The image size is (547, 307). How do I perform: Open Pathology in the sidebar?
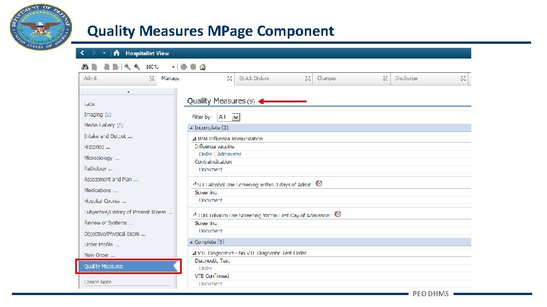click(x=98, y=168)
